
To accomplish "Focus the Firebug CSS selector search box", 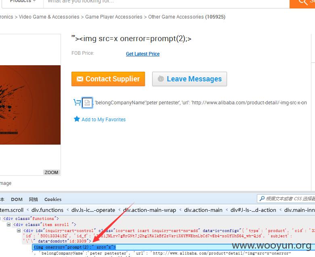I will 286,199.
